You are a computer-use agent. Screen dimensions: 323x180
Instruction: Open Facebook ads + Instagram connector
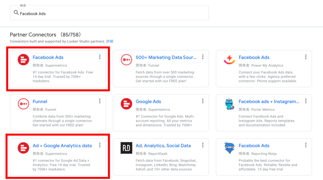pyautogui.click(x=269, y=102)
